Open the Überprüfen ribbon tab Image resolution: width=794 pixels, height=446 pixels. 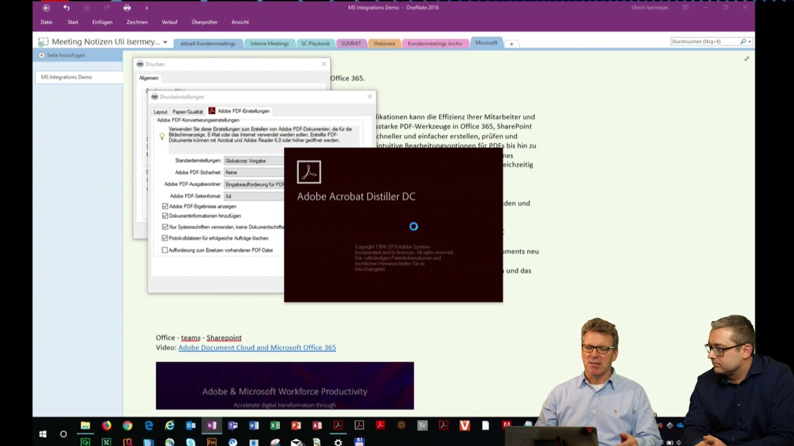(x=204, y=22)
